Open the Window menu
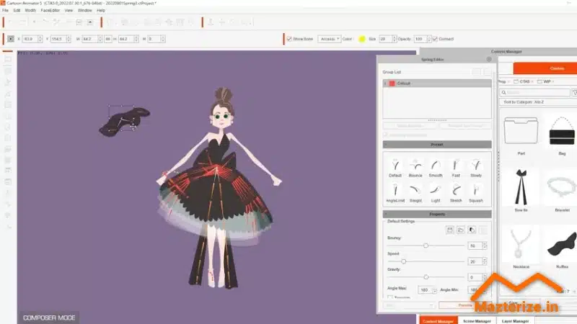The image size is (577, 324). pyautogui.click(x=85, y=10)
